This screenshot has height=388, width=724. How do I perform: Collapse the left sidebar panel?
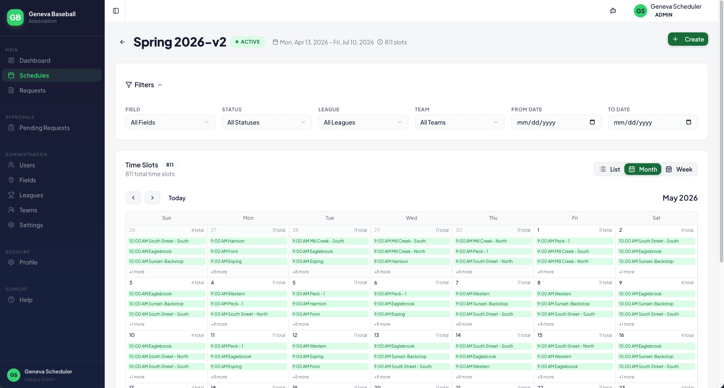[x=115, y=11]
